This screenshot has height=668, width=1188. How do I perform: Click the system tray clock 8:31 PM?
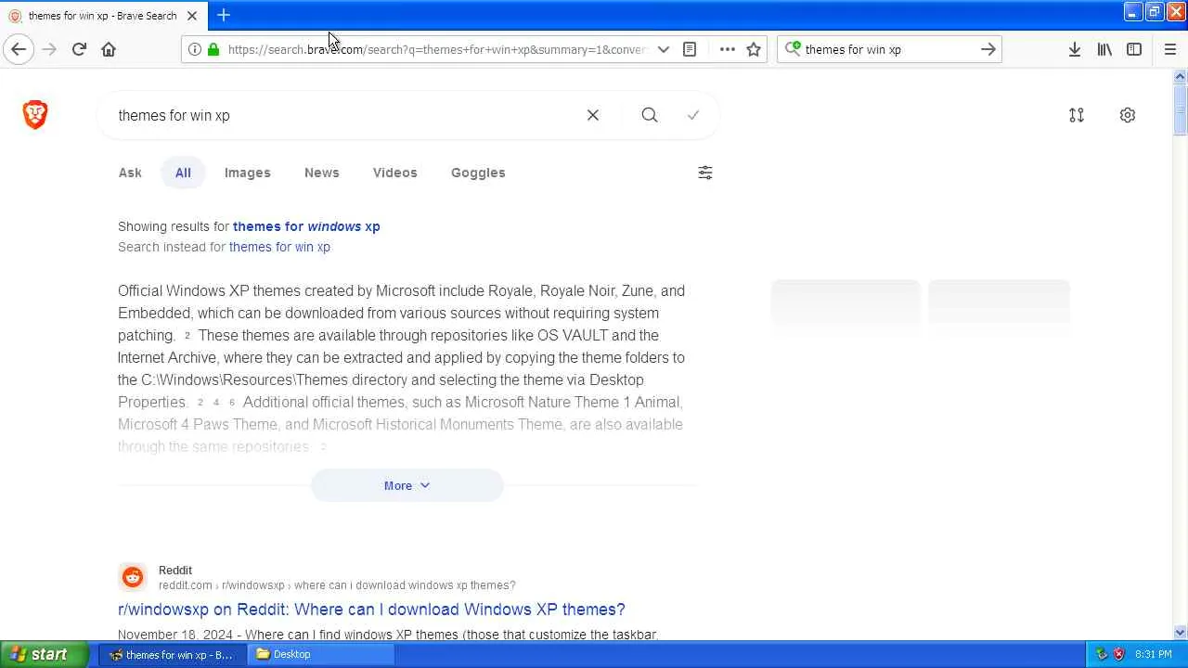1153,654
